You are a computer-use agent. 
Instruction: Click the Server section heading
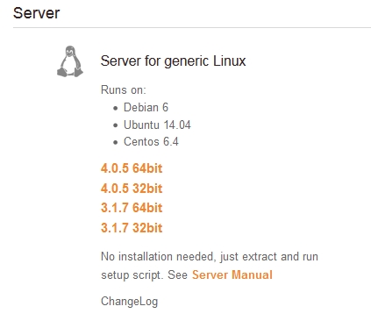[x=37, y=13]
